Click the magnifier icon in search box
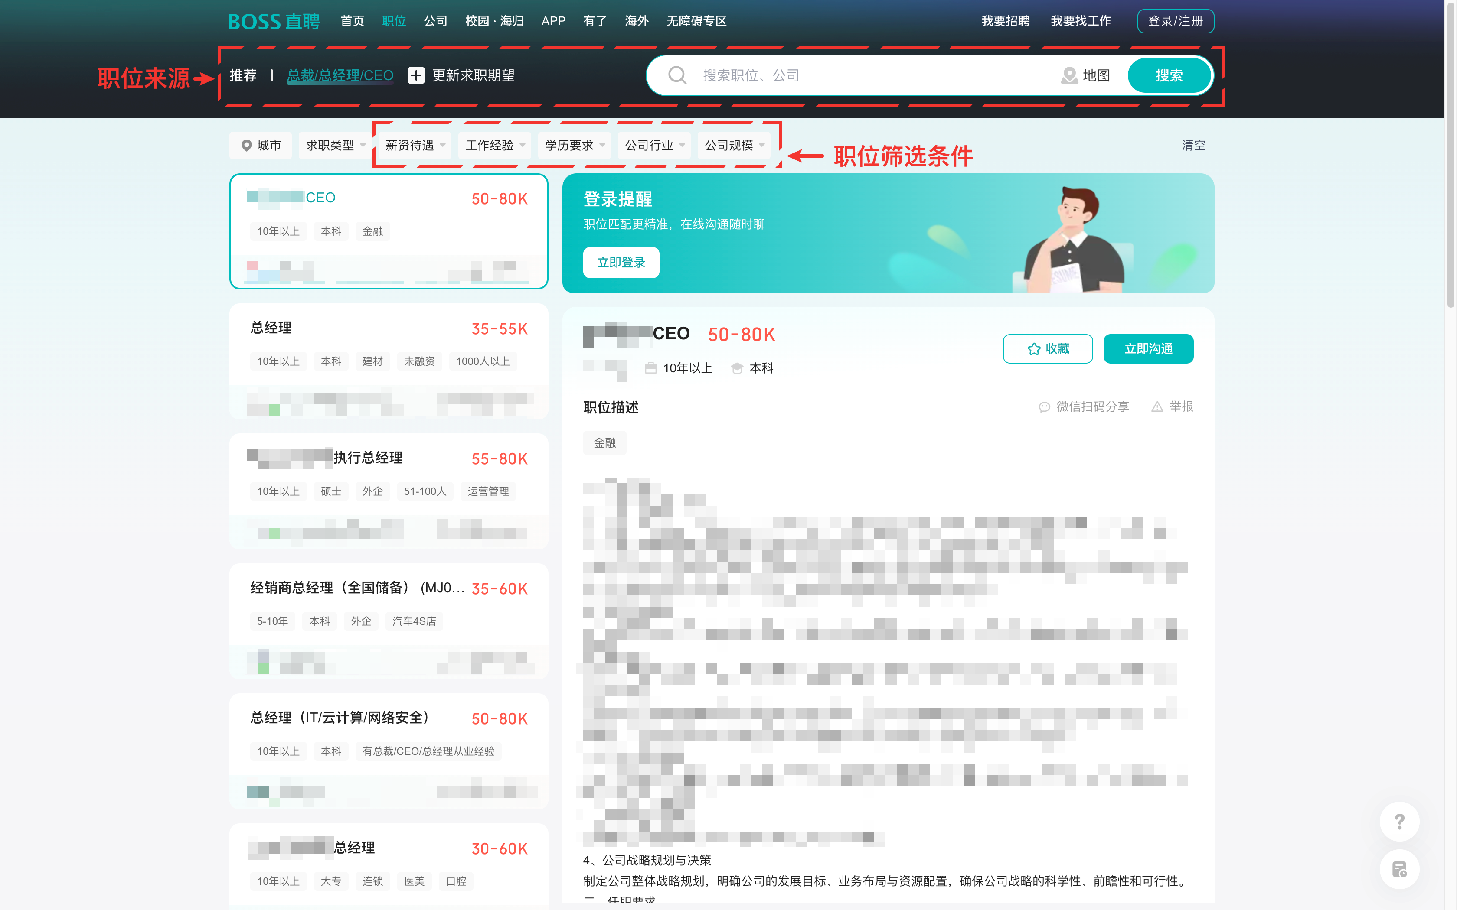Viewport: 1457px width, 910px height. 677,76
